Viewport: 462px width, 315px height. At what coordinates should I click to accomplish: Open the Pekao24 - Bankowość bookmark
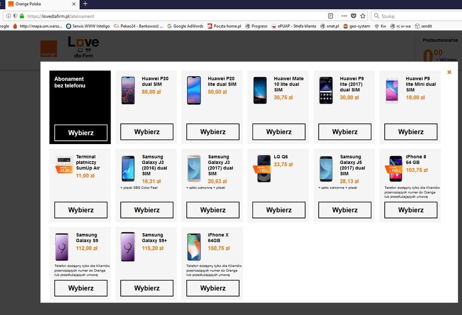138,26
